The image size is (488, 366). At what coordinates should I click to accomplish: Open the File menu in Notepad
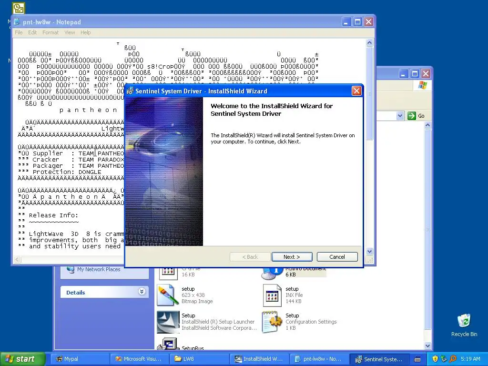(19, 32)
